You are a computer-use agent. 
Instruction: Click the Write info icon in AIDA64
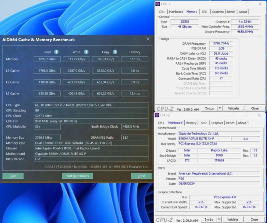[86, 52]
